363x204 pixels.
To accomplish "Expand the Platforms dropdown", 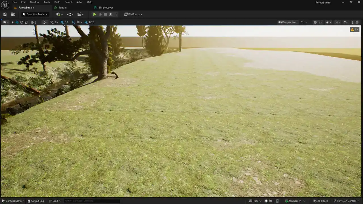I will tap(133, 14).
